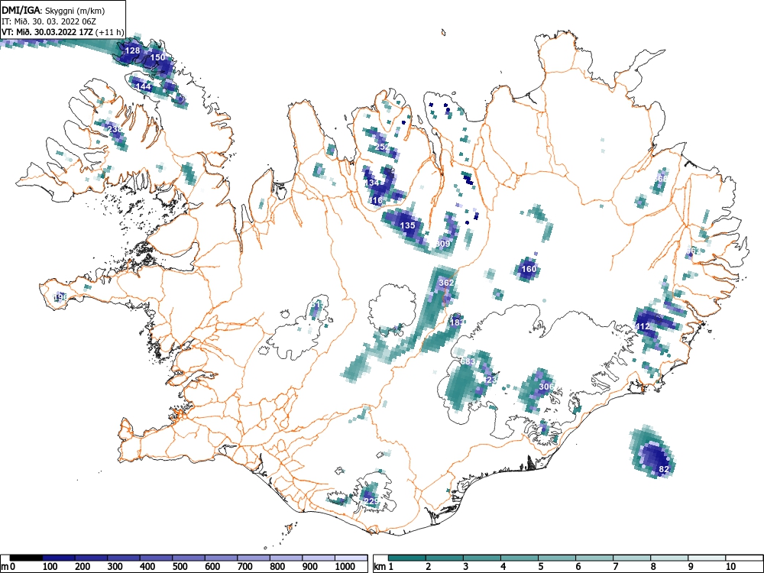
Task: Click the 'km' unit label in the legend
Action: pos(380,567)
